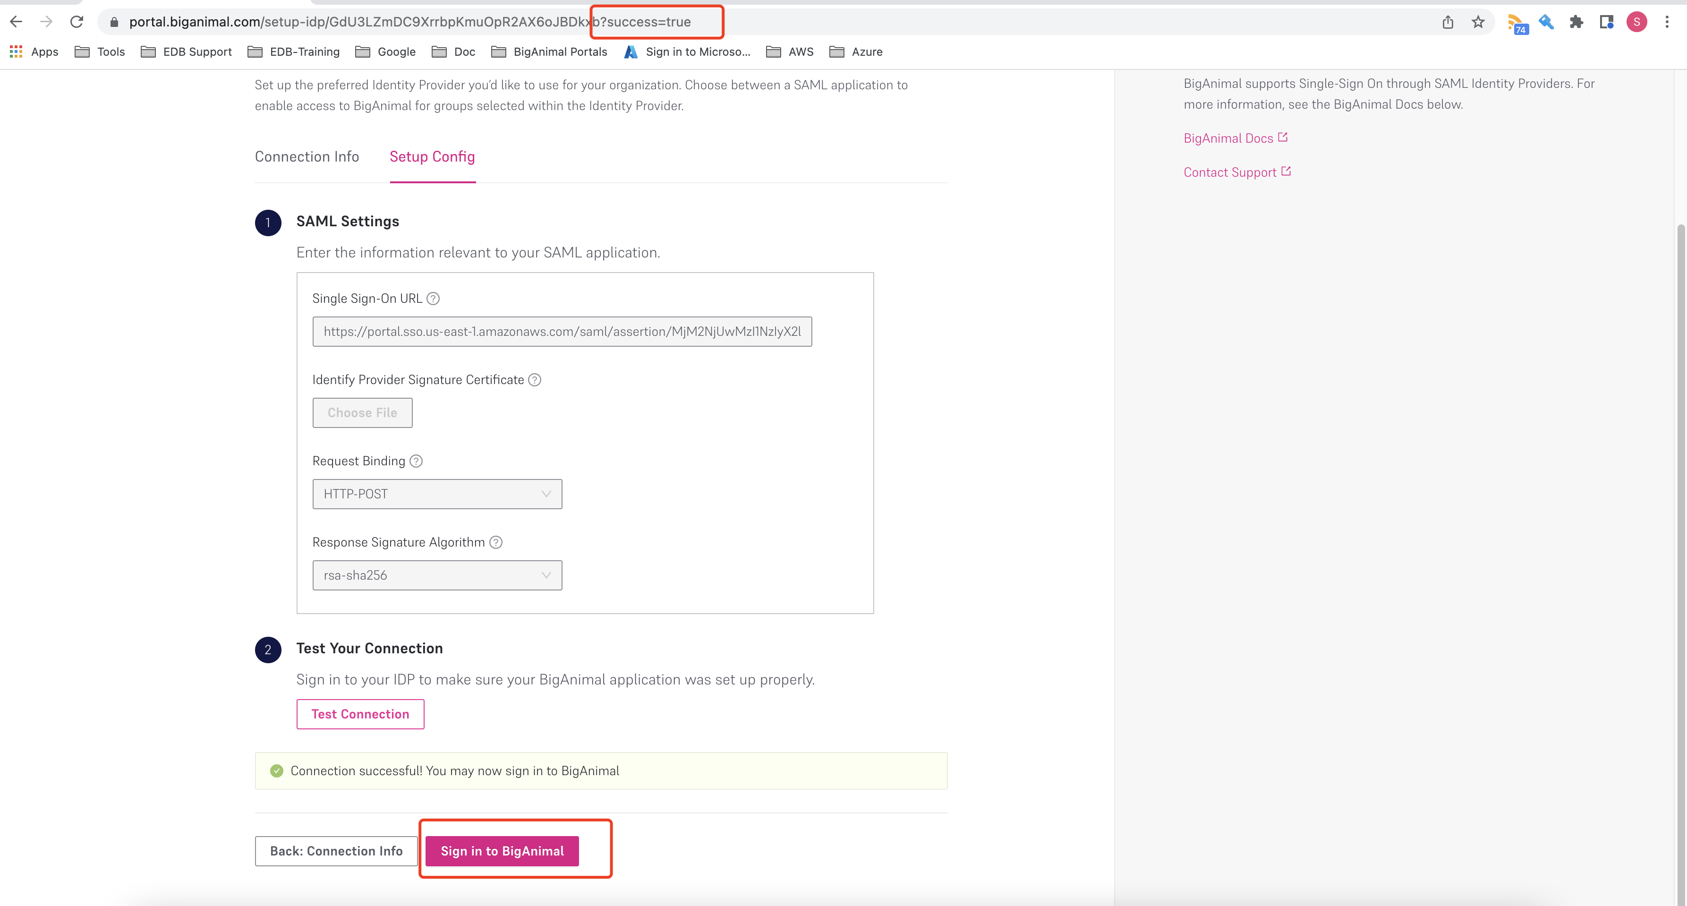Show help for Single Sign-On URL
This screenshot has width=1687, height=906.
tap(433, 299)
